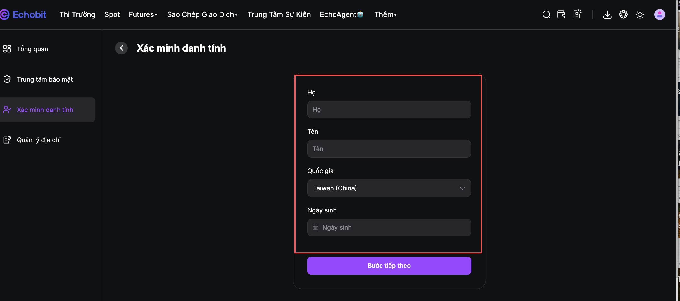Open Thị Trường menu item
The height and width of the screenshot is (301, 680).
[77, 14]
